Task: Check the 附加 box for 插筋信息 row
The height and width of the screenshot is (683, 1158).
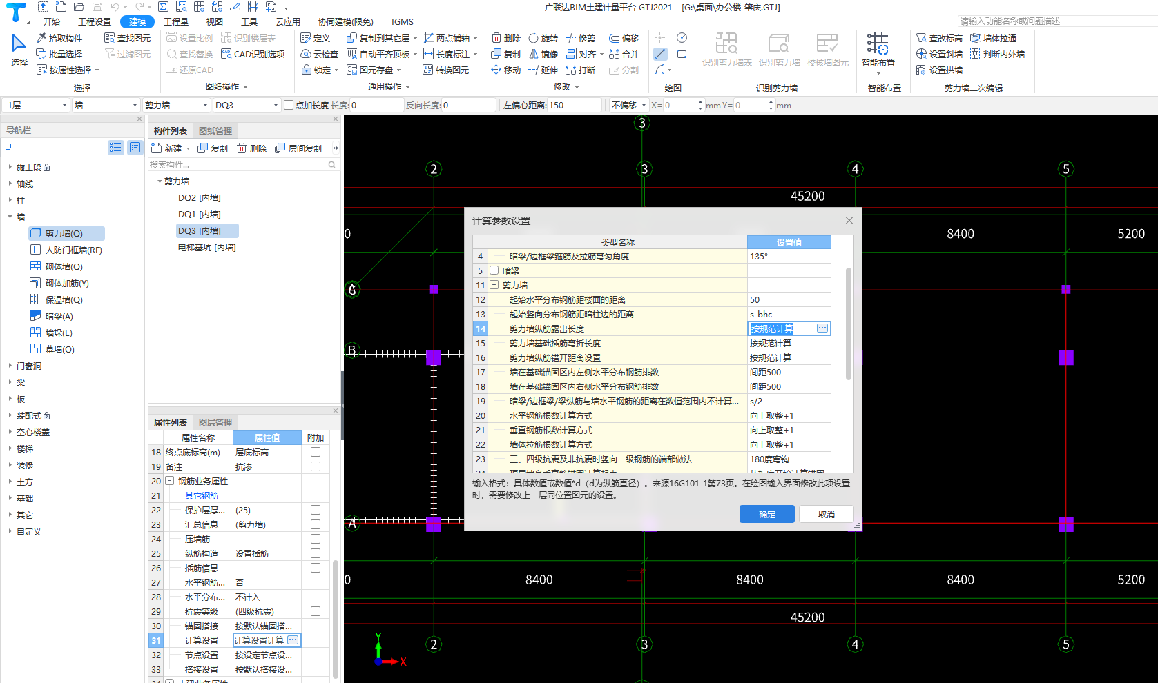Action: point(316,568)
